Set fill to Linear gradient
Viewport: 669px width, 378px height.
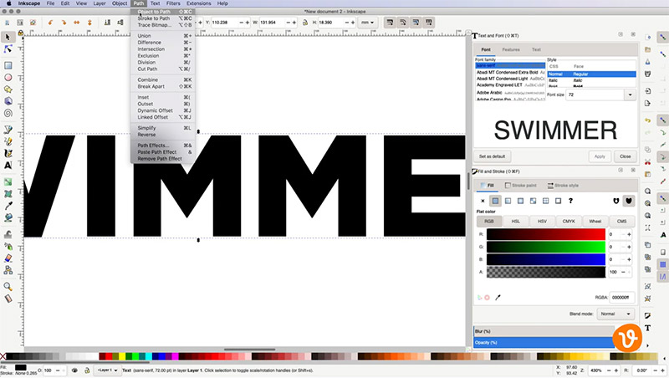click(x=508, y=201)
